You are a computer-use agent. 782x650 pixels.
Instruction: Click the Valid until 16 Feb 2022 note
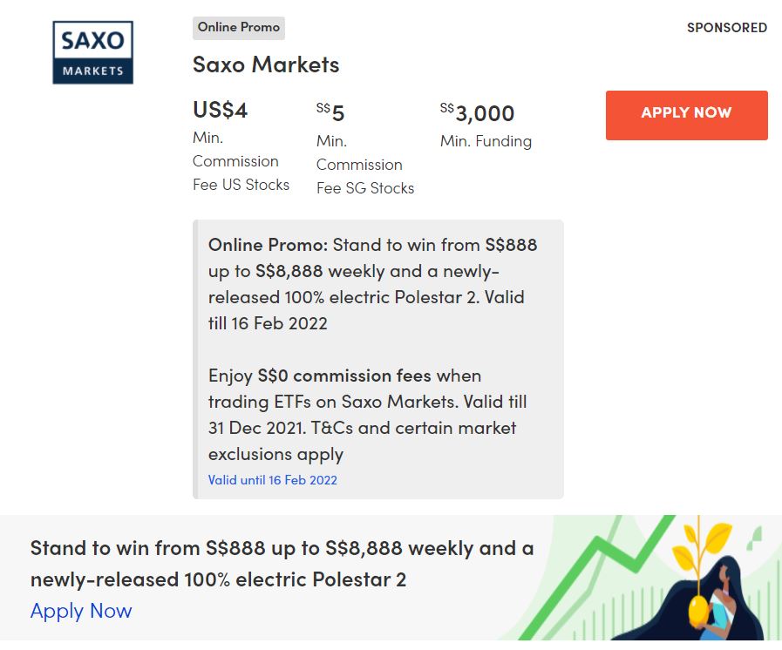[x=272, y=480]
